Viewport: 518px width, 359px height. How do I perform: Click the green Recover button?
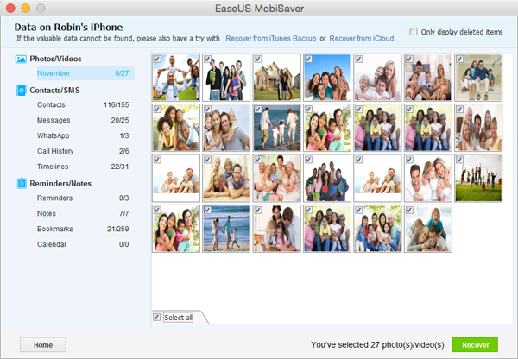tap(475, 345)
